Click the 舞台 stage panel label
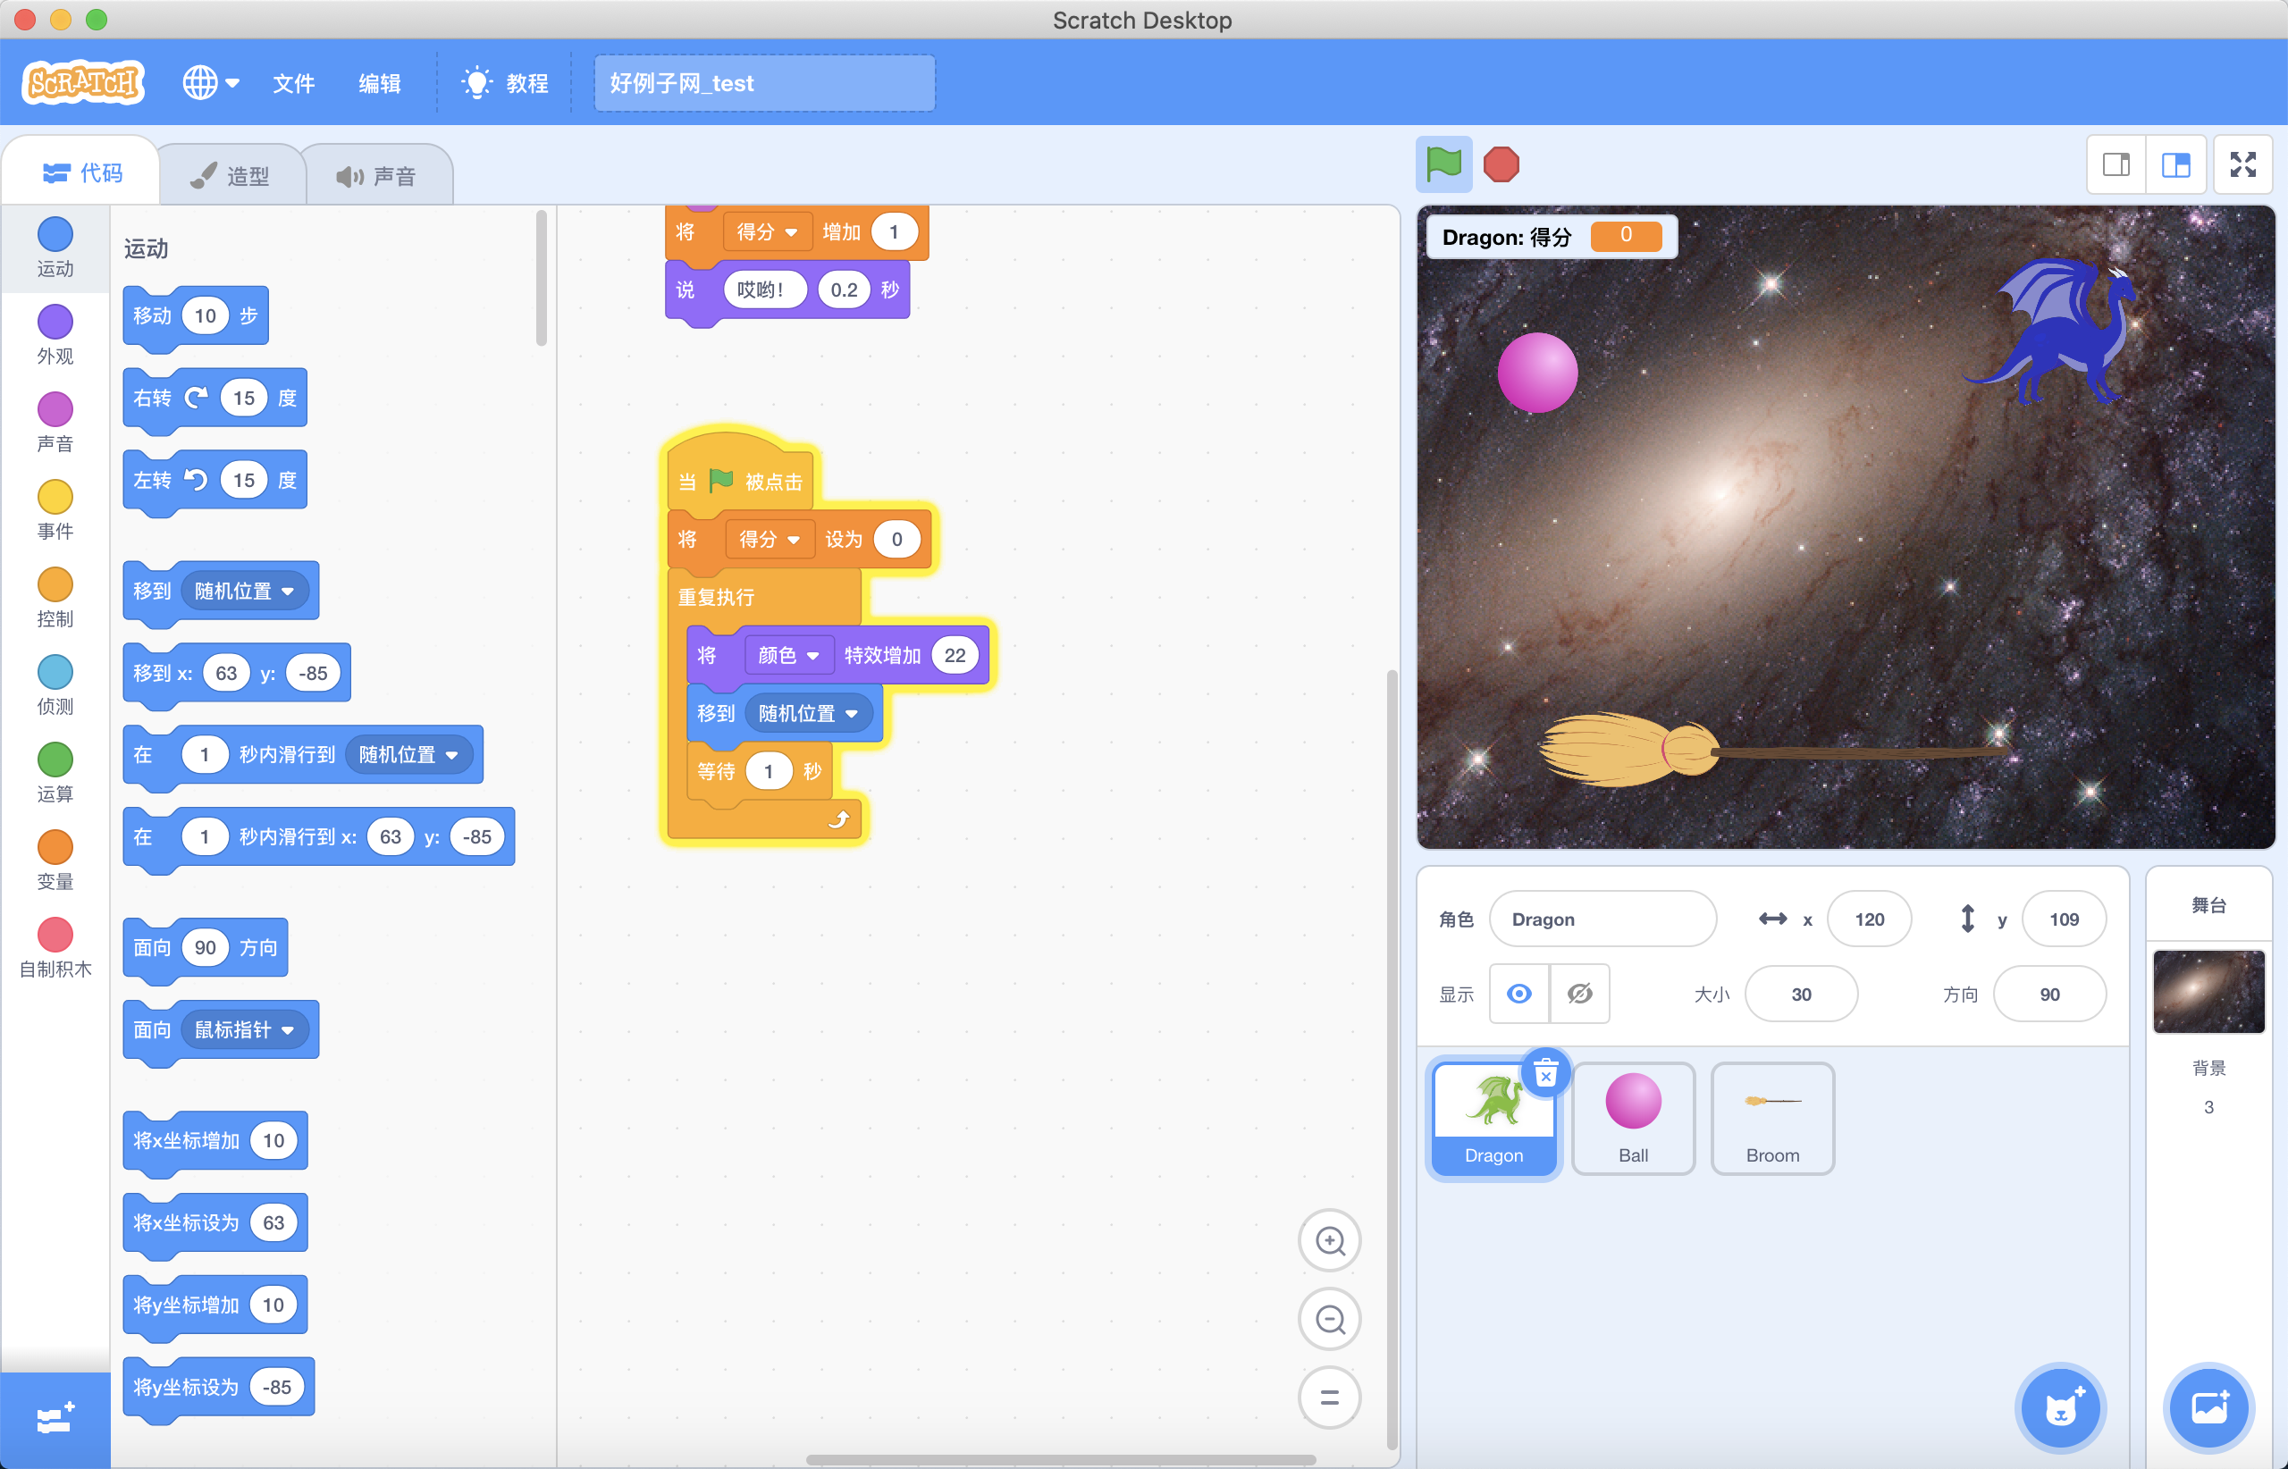2288x1469 pixels. coord(2208,904)
